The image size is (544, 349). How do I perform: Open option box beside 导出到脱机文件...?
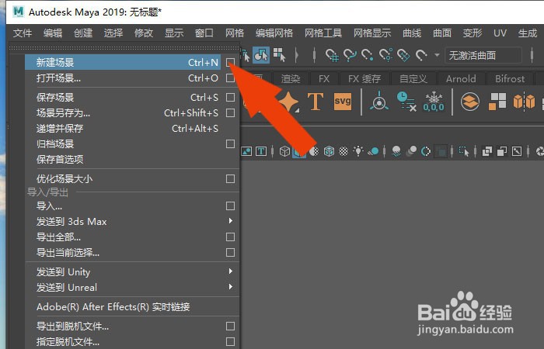pos(230,327)
